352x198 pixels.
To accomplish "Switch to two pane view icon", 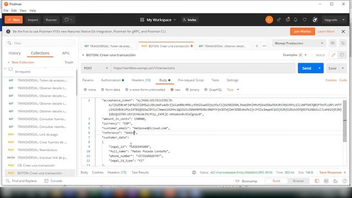I will [x=326, y=181].
